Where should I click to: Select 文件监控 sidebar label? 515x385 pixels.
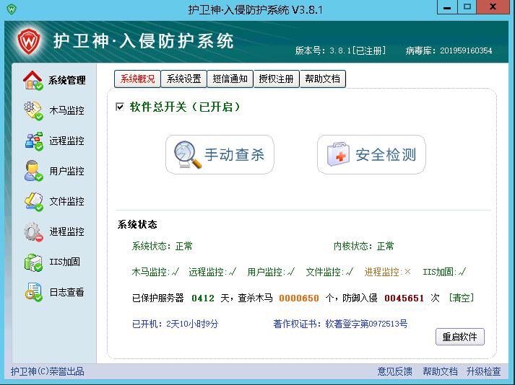click(66, 201)
